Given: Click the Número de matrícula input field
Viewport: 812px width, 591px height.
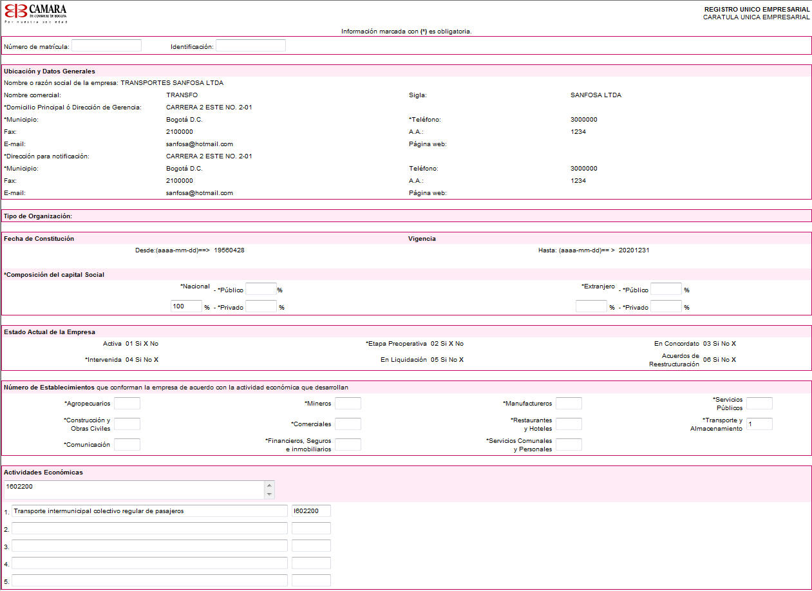Looking at the screenshot, I should pyautogui.click(x=106, y=46).
